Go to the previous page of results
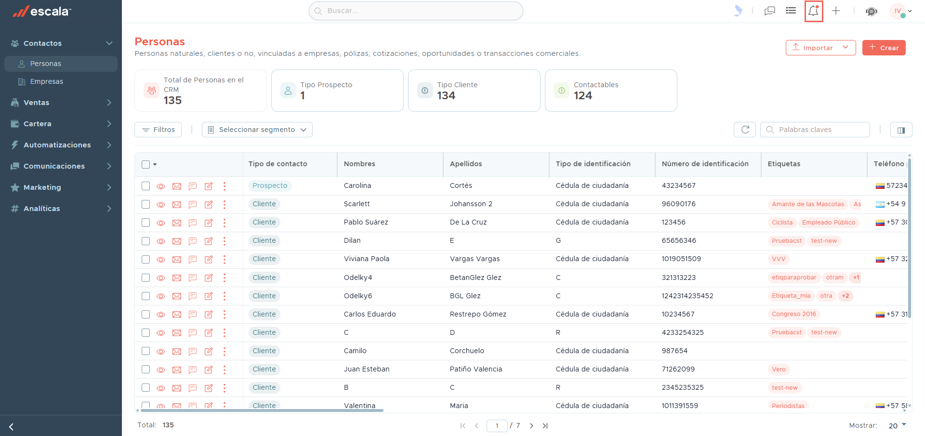Viewport: 925px width, 436px height. click(476, 425)
